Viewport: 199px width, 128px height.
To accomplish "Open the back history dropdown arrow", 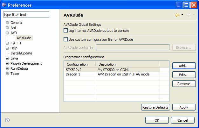I will coord(182,15).
